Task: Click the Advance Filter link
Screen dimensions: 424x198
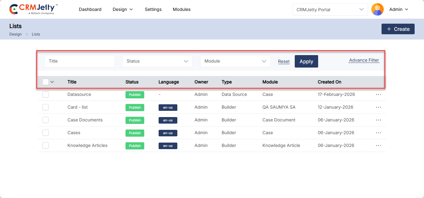Action: [x=364, y=60]
